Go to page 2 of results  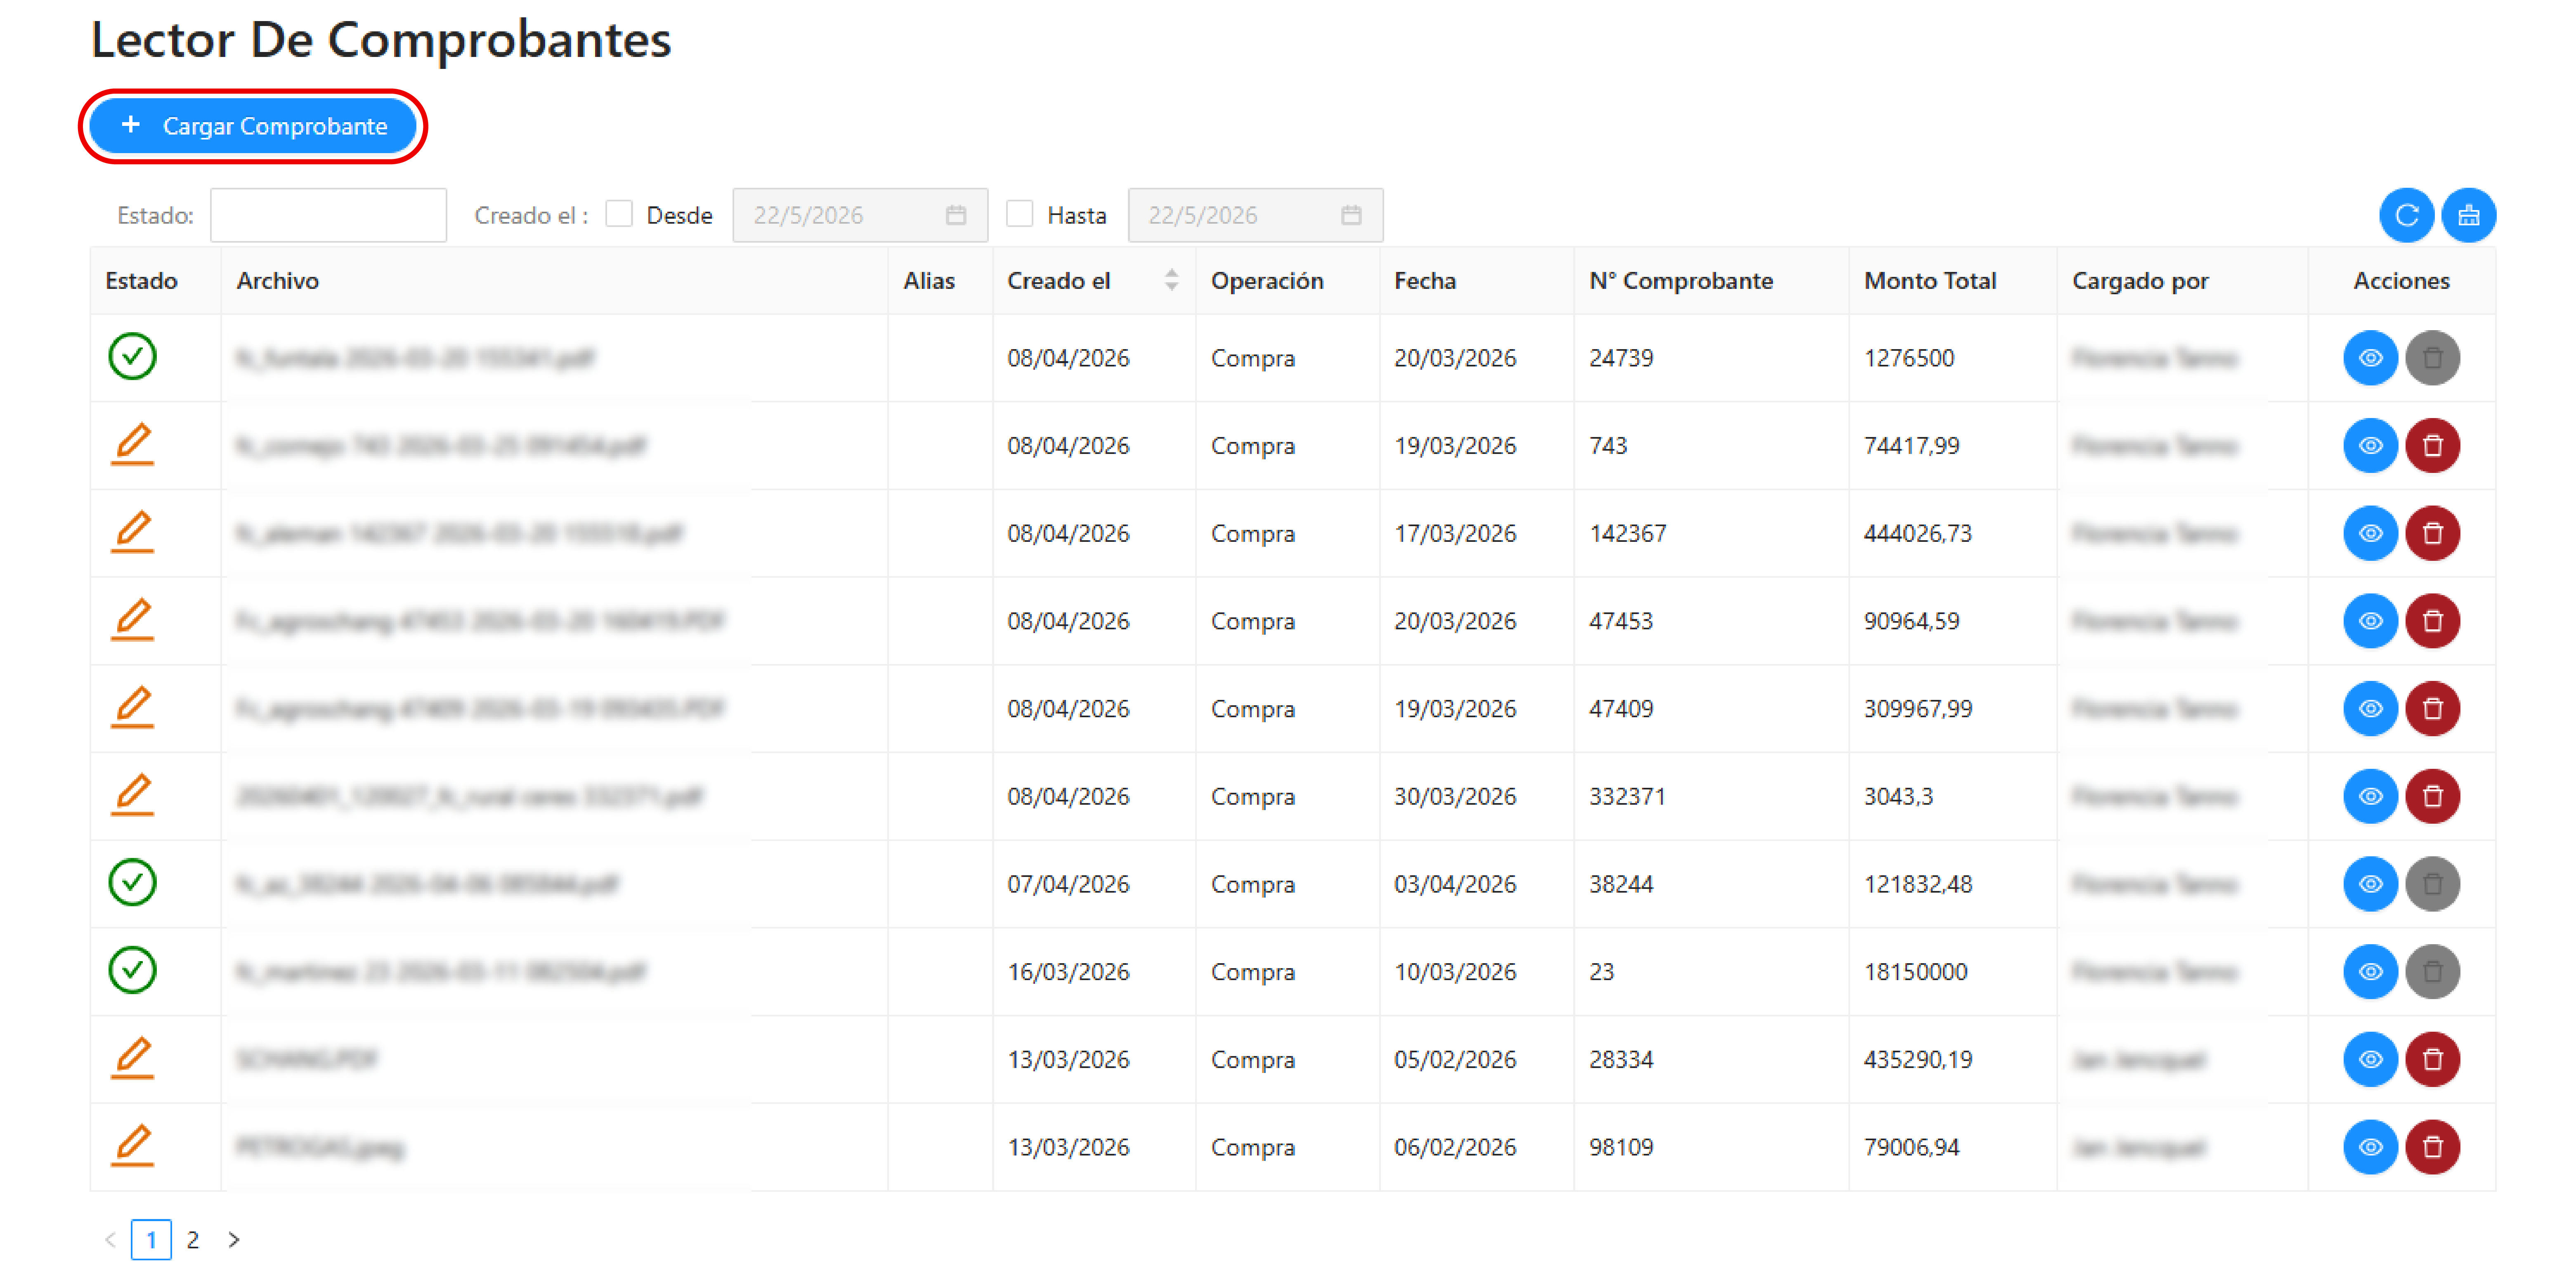[193, 1240]
